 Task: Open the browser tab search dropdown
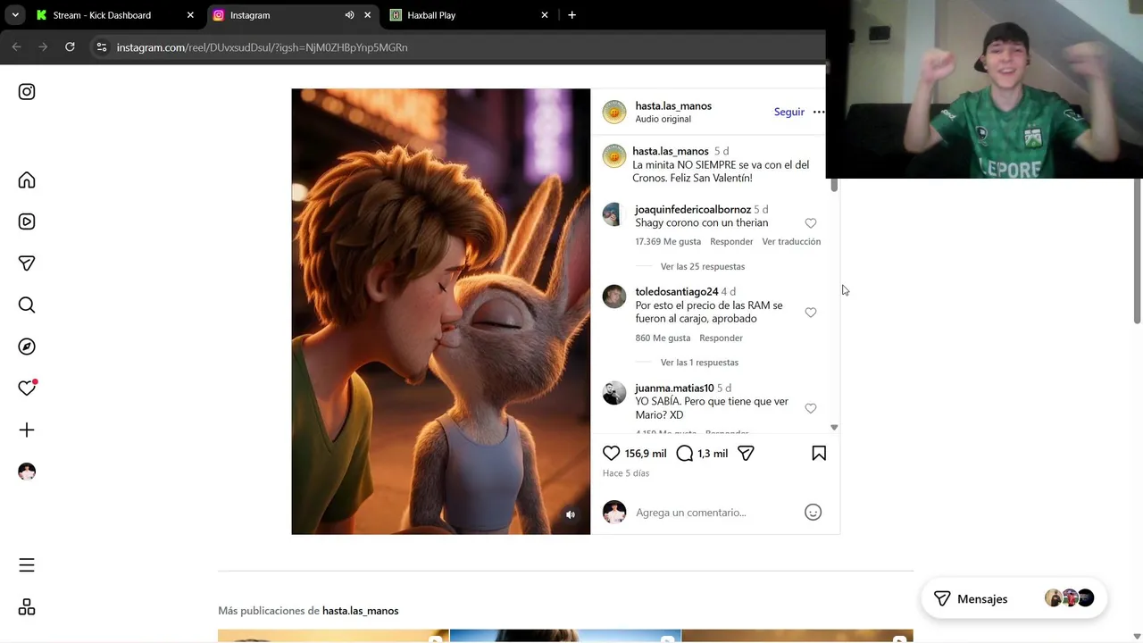(15, 15)
